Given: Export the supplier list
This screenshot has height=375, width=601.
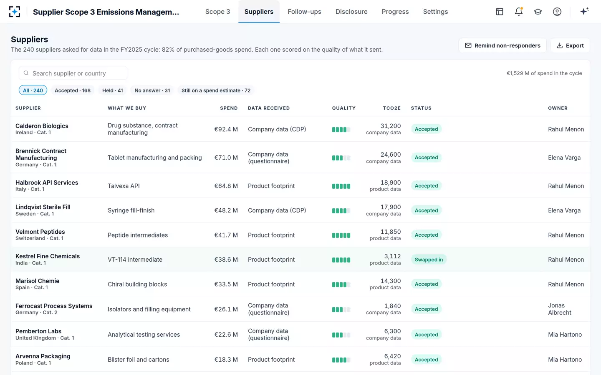Looking at the screenshot, I should tap(570, 45).
